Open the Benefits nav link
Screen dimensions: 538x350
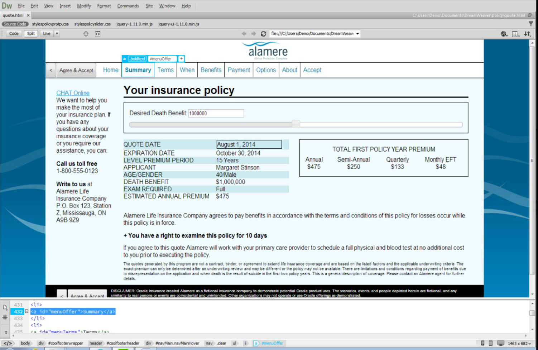click(211, 70)
